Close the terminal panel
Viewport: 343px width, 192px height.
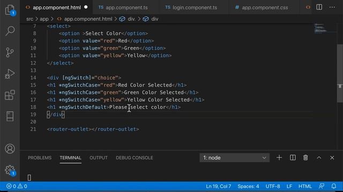pyautogui.click(x=332, y=158)
